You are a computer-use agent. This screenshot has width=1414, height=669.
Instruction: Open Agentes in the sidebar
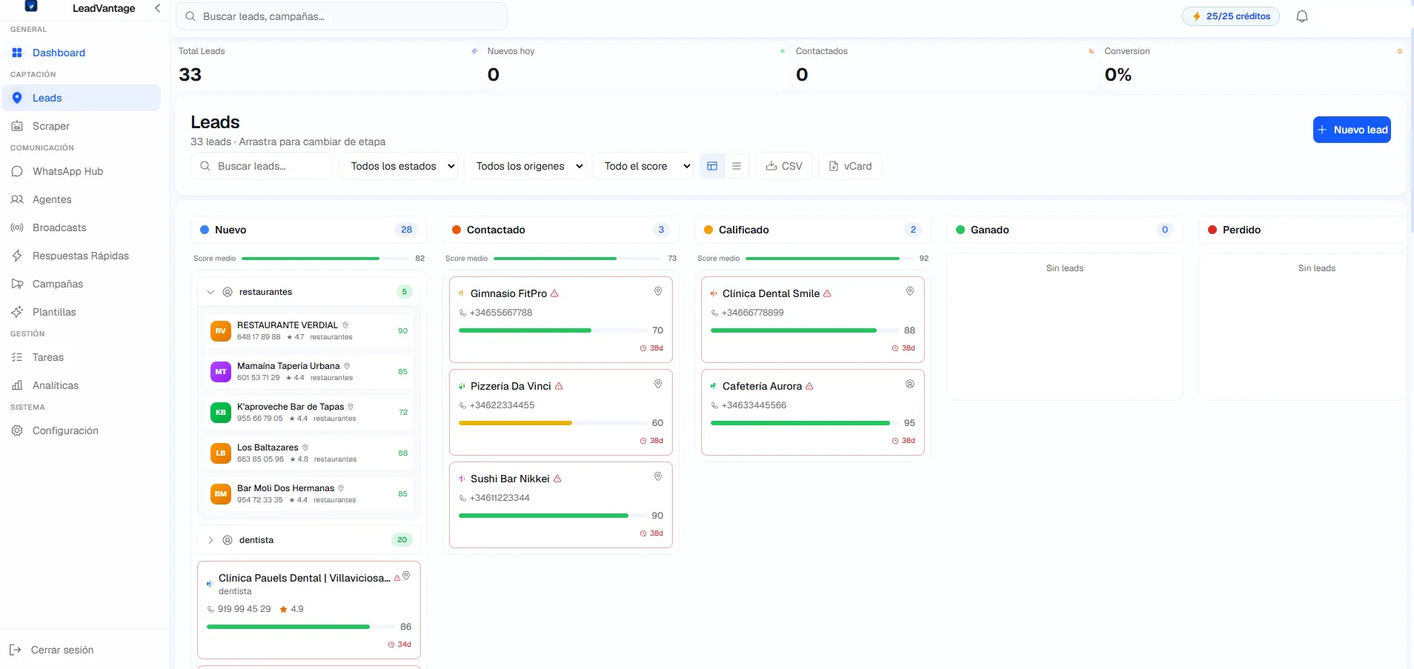tap(81, 199)
